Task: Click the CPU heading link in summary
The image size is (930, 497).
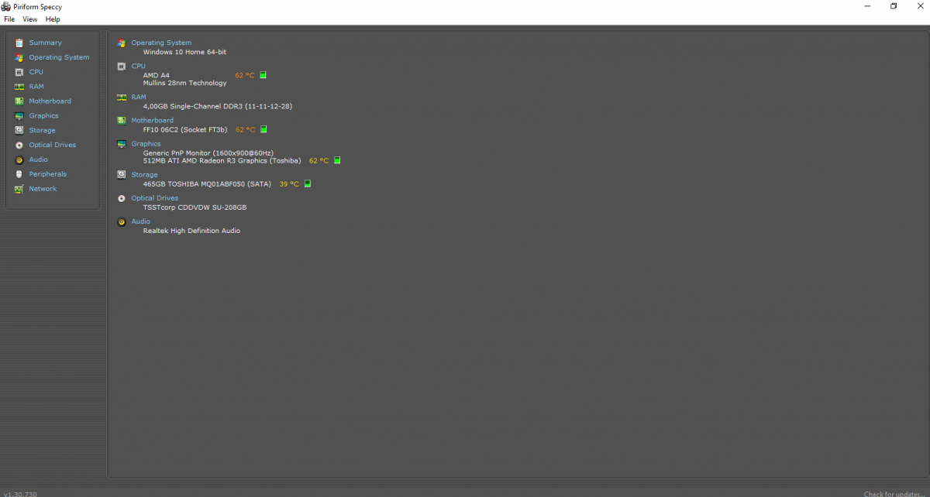Action: pos(138,66)
